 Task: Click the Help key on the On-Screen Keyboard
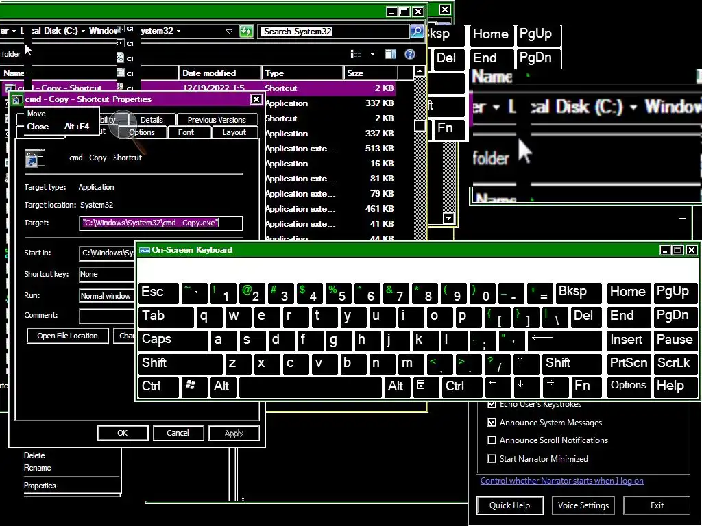[675, 386]
